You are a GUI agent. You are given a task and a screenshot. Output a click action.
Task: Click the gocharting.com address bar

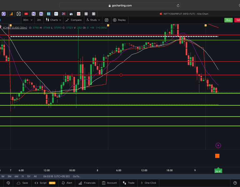pos(120,6)
